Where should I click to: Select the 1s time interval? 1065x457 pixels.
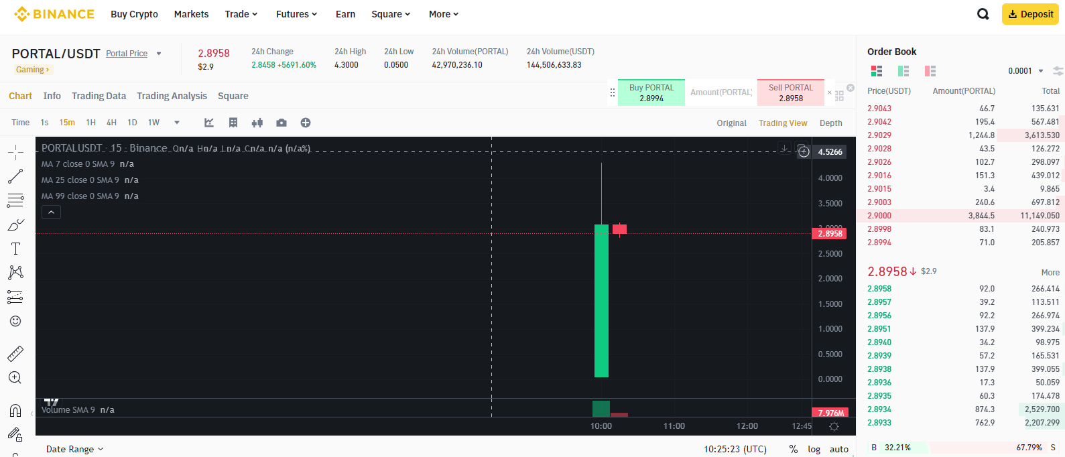(x=45, y=123)
